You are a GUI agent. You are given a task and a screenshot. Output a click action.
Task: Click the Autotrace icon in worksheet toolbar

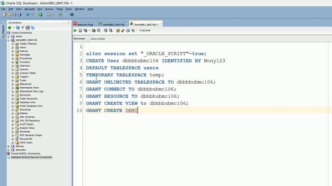(x=93, y=30)
